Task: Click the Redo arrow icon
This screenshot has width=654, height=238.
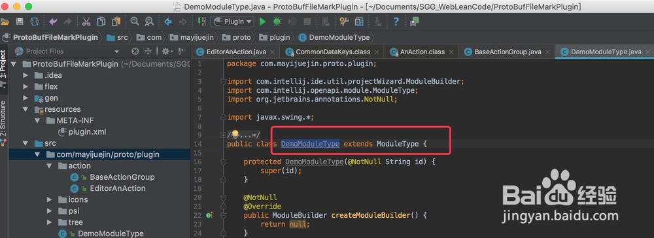Action: click(x=67, y=22)
